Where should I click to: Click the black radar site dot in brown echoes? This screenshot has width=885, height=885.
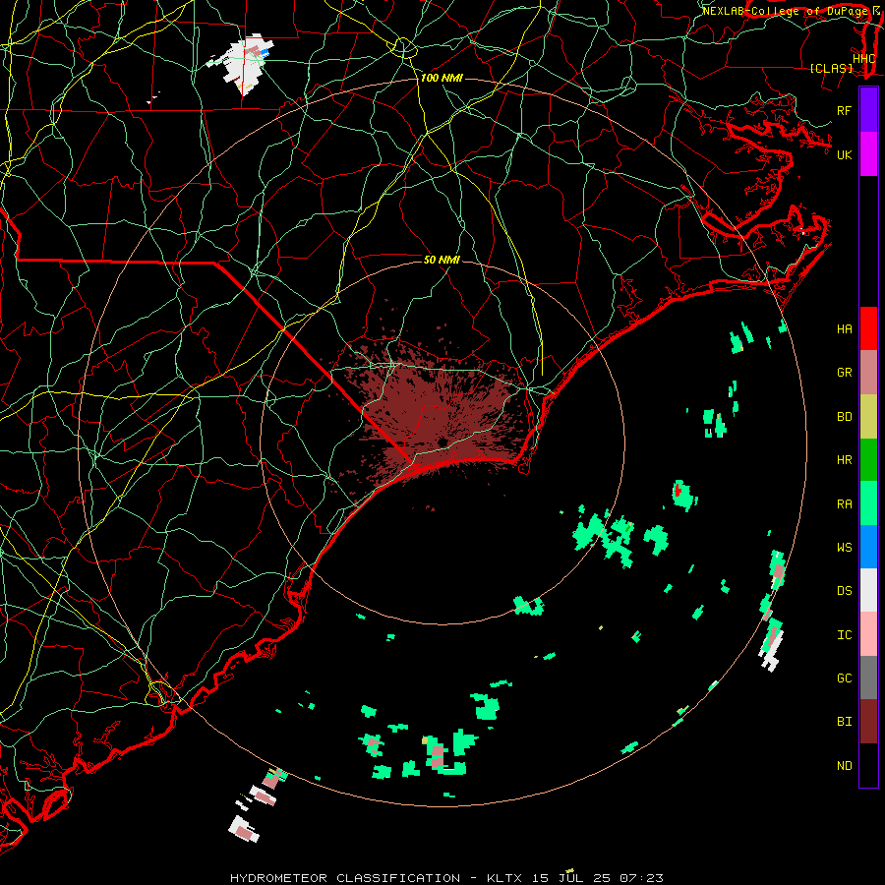442,442
